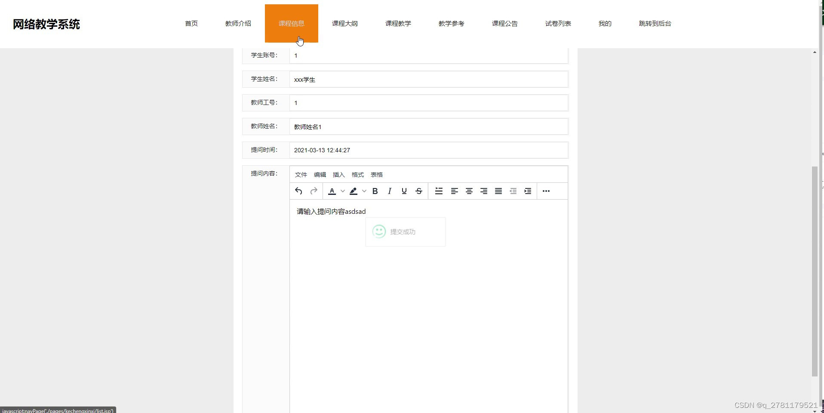
Task: Apply background highlight color
Action: [x=354, y=191]
